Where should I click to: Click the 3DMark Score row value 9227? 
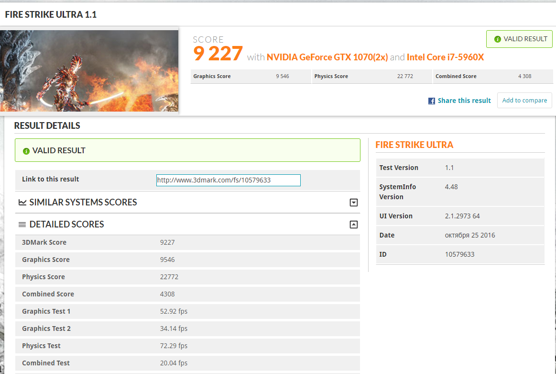click(167, 243)
